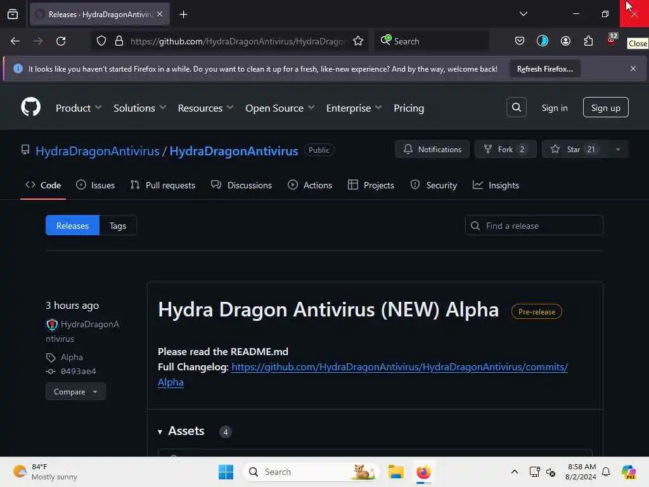This screenshot has height=487, width=649.
Task: Click the Firefox toolbar Search box
Action: pyautogui.click(x=432, y=41)
